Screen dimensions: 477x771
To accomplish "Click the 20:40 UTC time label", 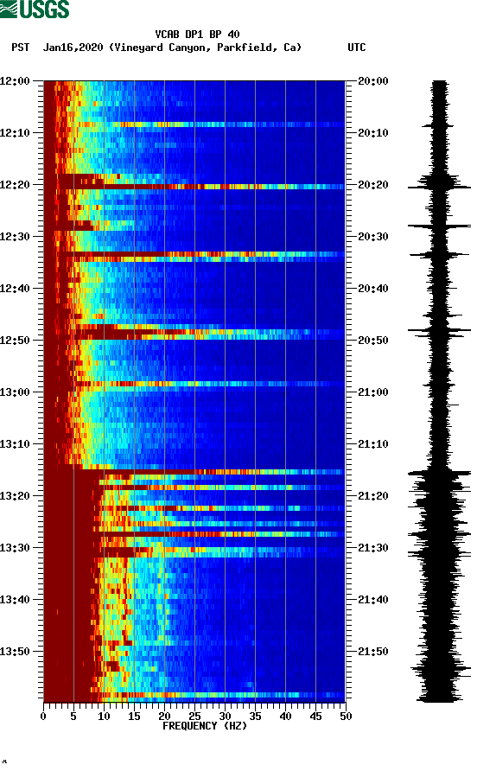I will coord(372,289).
